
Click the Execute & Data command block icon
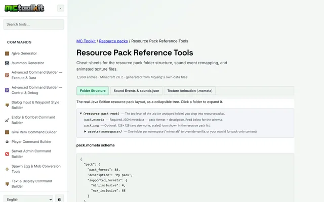coord(7,75)
